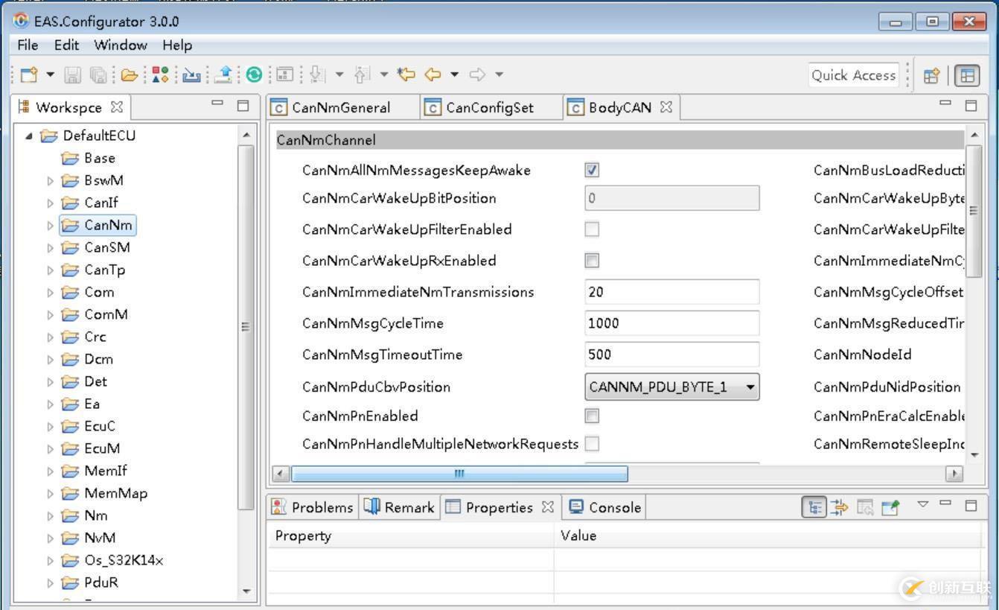Select the PduR folder item
The image size is (999, 610).
point(90,582)
